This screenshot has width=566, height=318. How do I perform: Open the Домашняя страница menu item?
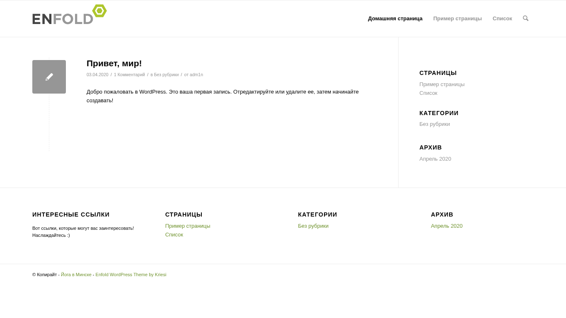tap(395, 19)
